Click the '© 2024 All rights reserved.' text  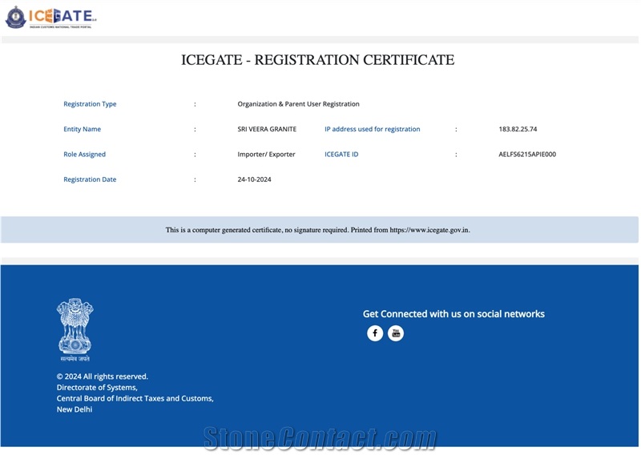103,376
